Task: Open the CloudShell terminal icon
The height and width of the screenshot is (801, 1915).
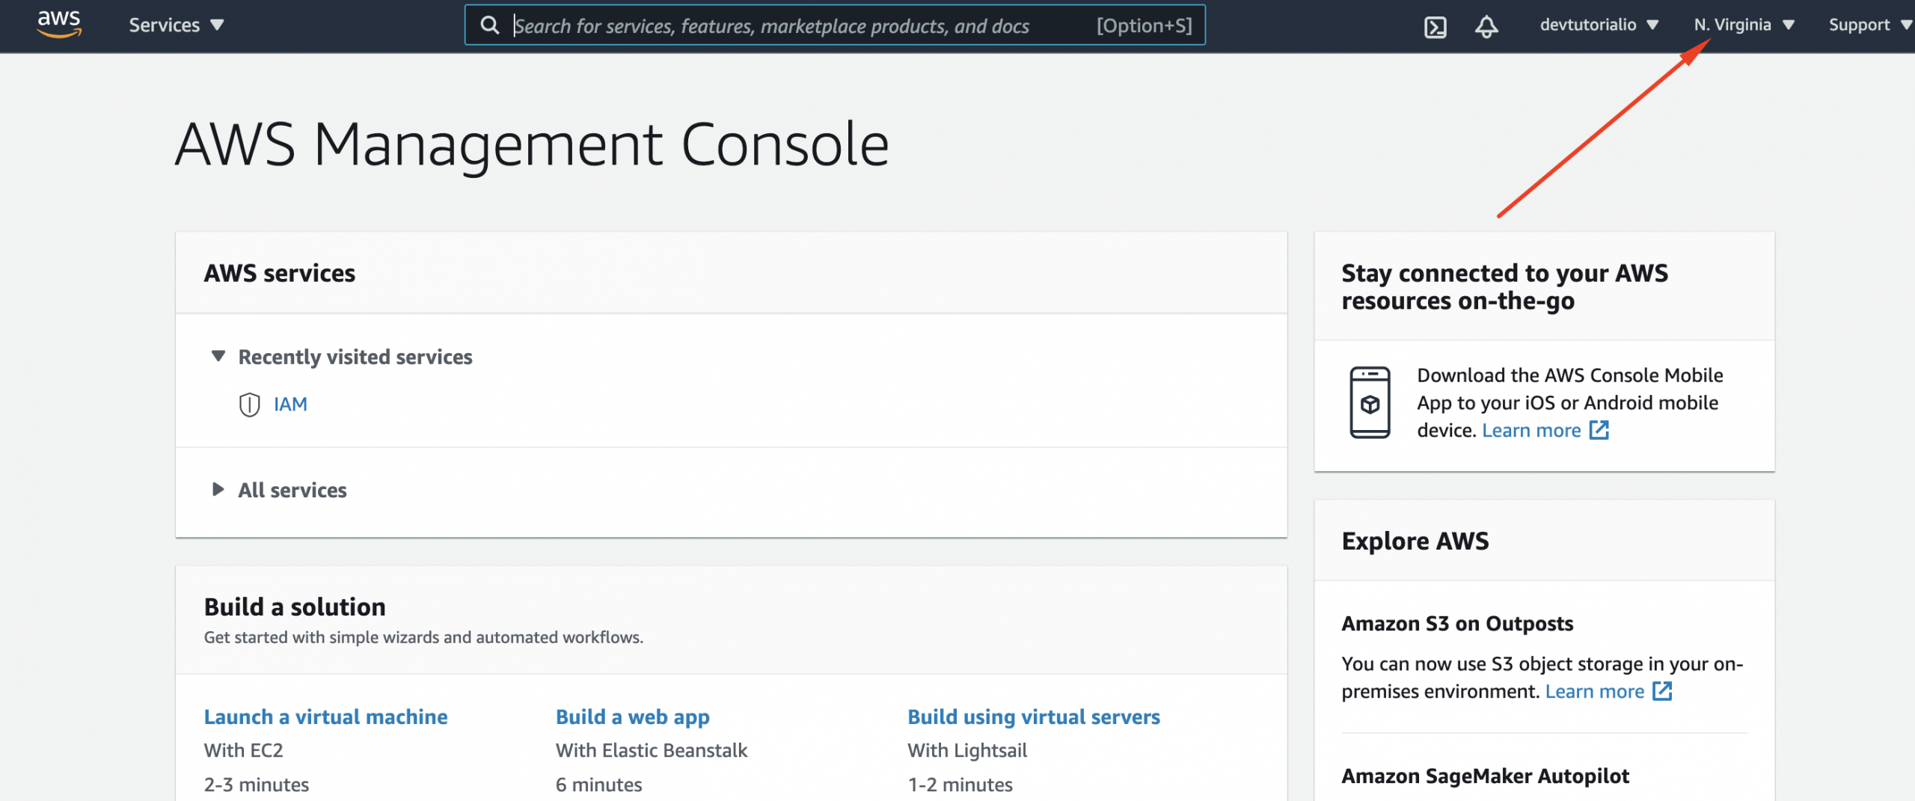Action: (x=1435, y=27)
